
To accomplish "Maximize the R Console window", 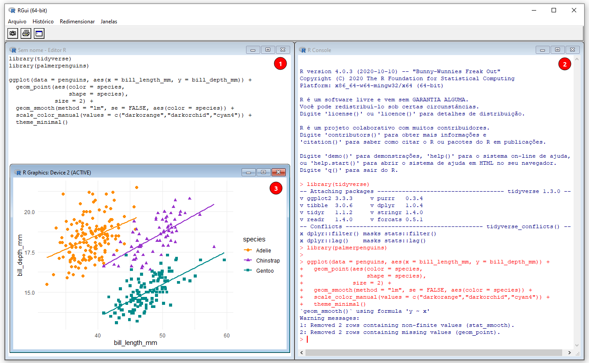I will (x=557, y=50).
